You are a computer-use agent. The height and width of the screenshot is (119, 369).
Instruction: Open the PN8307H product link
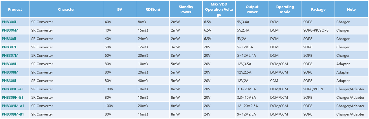click(10, 47)
